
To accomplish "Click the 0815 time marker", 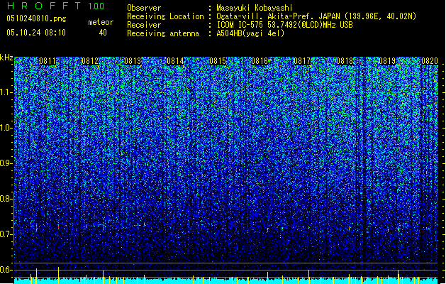I will coord(218,61).
